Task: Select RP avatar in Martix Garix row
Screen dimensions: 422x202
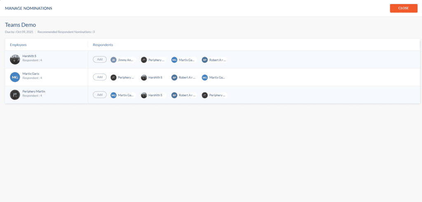Action: pyautogui.click(x=174, y=78)
